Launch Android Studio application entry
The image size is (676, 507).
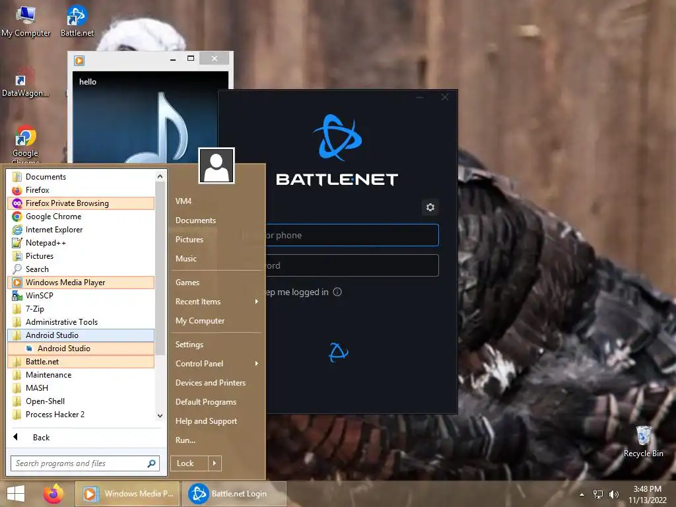[x=81, y=349]
